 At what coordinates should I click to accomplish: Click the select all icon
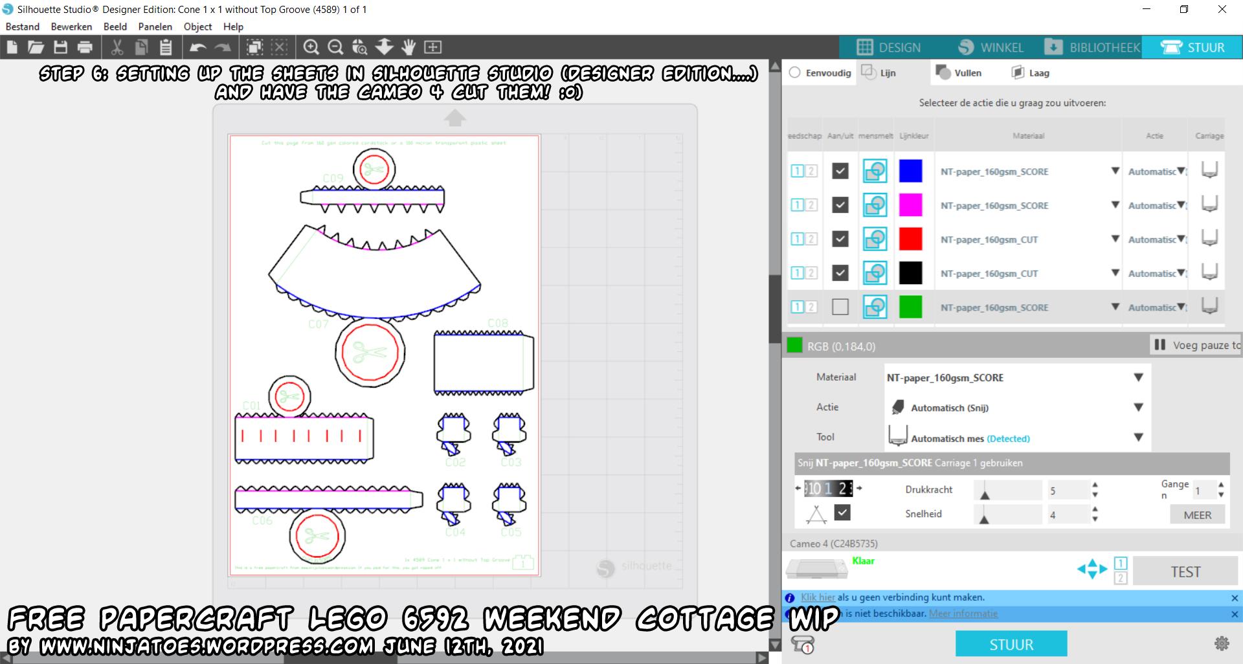(255, 47)
